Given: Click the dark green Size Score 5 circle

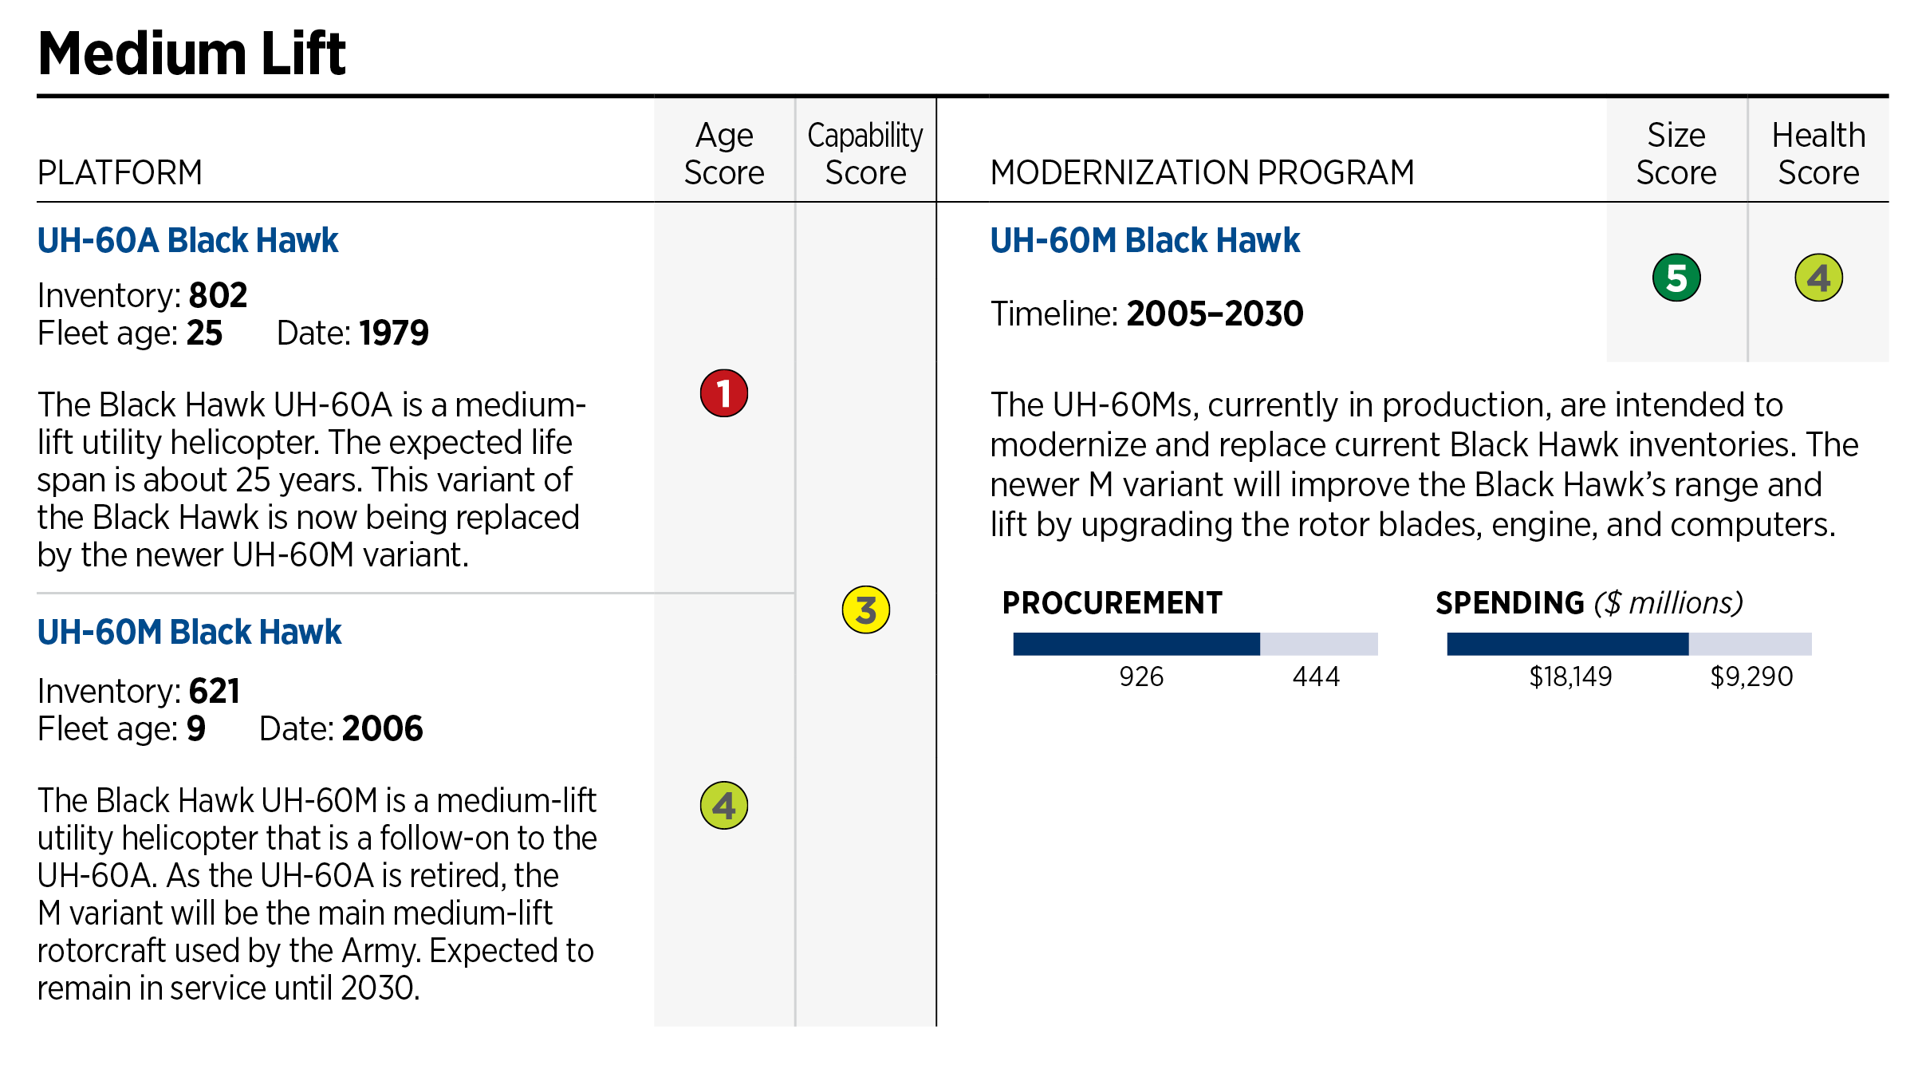Looking at the screenshot, I should tap(1676, 278).
